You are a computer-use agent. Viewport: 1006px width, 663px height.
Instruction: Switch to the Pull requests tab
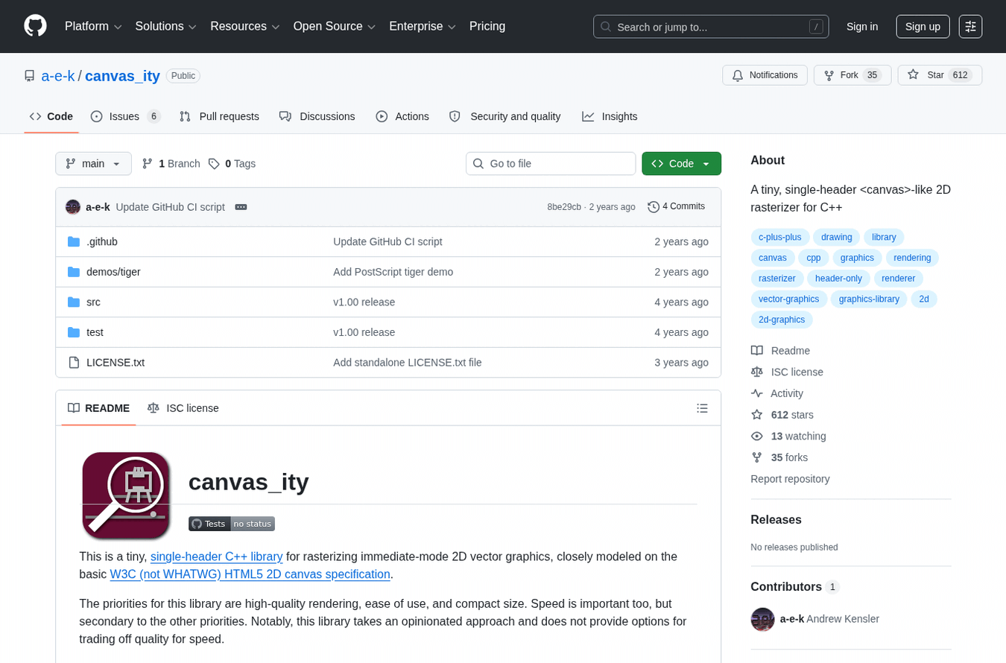click(219, 116)
